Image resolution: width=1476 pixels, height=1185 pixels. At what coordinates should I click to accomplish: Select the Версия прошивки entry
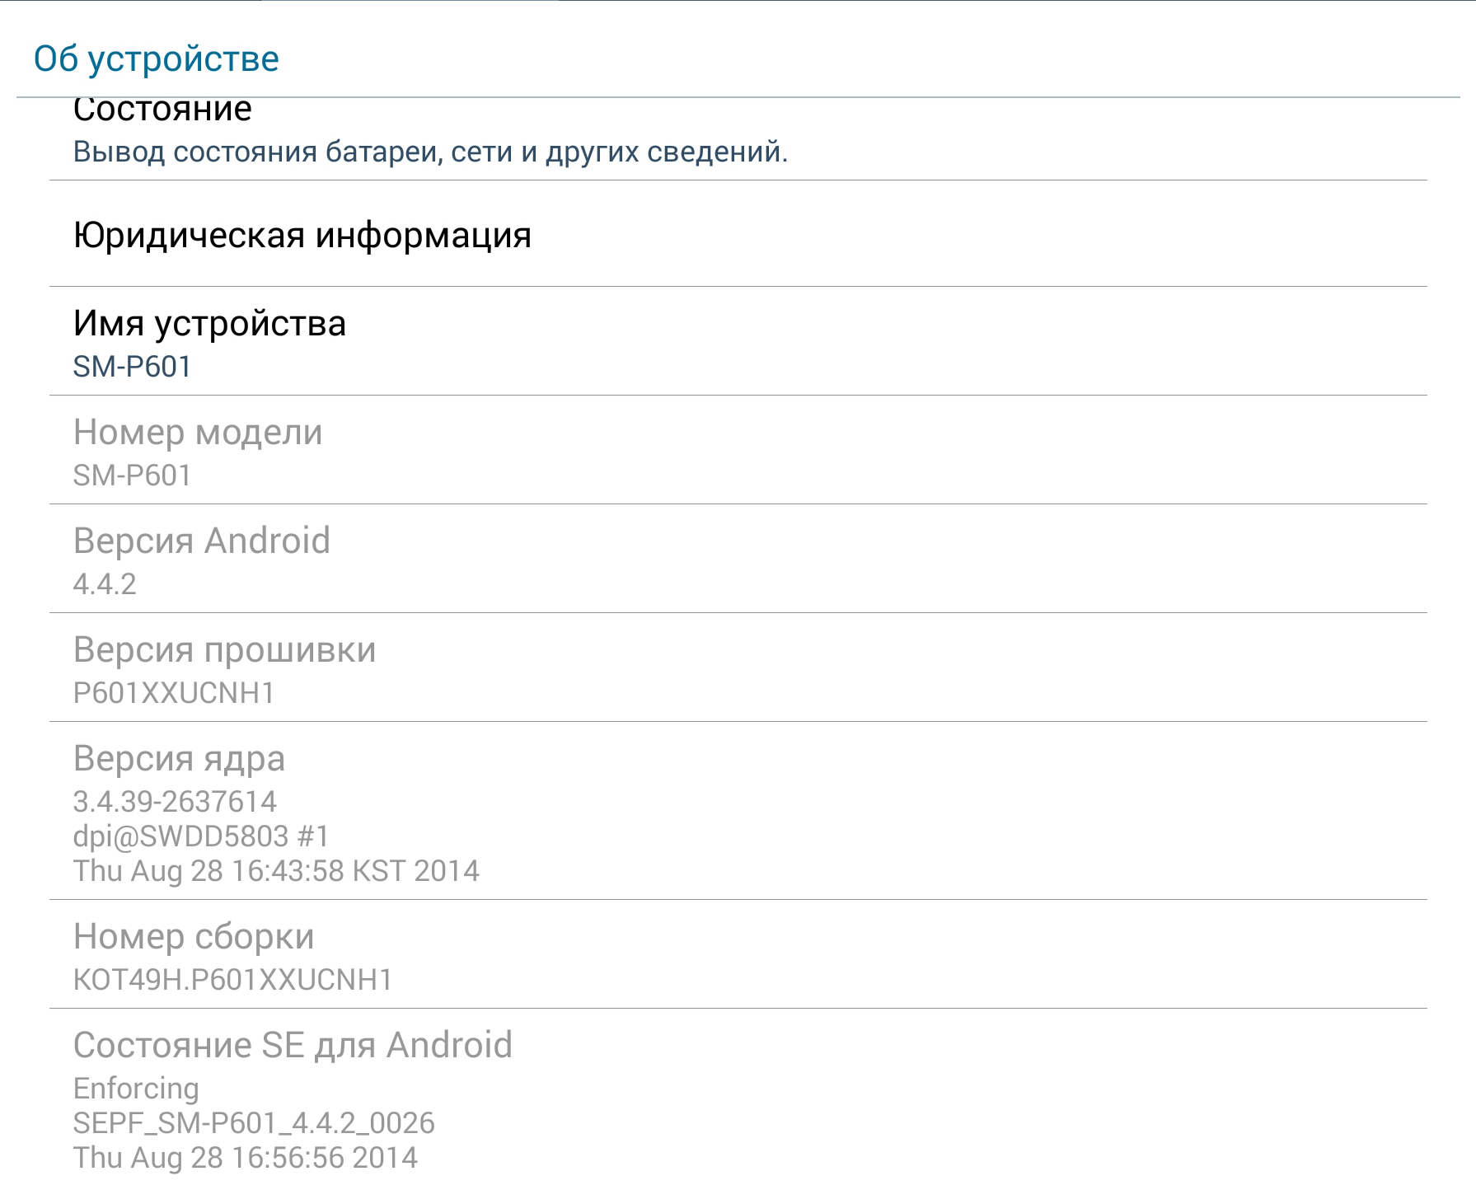click(x=738, y=667)
